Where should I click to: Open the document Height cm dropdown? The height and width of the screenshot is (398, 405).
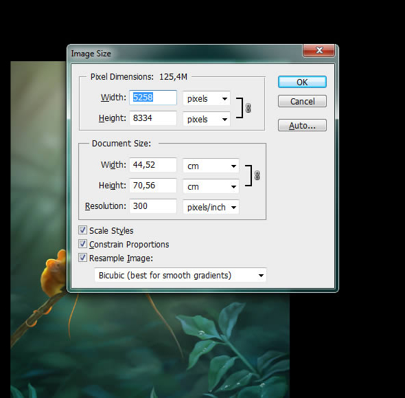pyautogui.click(x=211, y=186)
